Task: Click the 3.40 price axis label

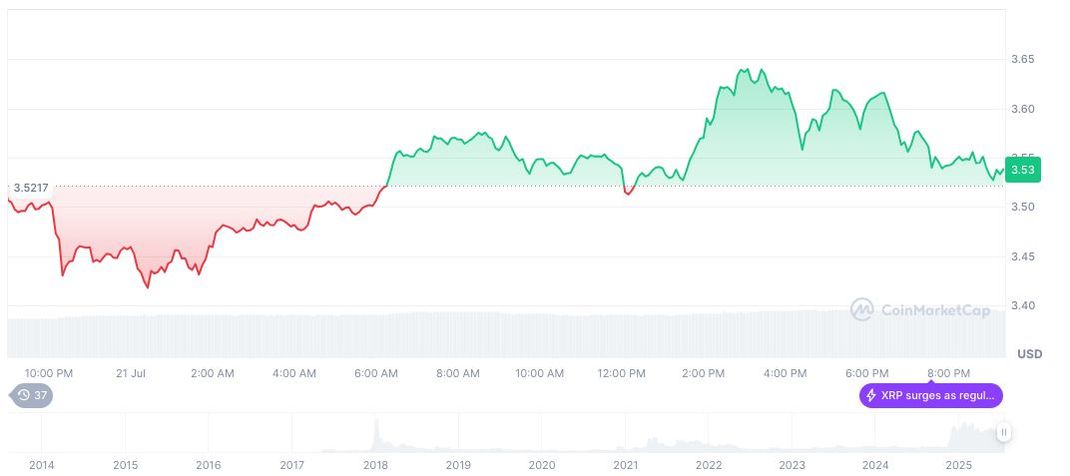Action: [x=1022, y=305]
